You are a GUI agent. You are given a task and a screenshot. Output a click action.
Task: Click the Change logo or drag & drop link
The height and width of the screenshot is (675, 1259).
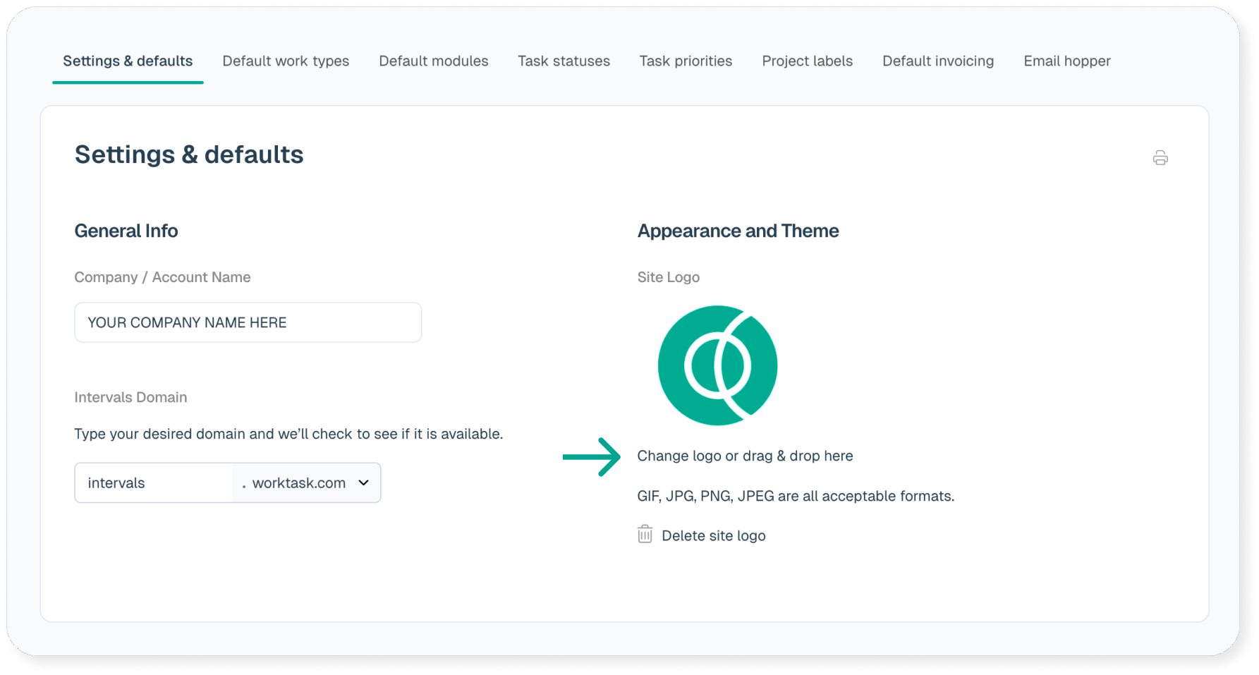click(x=745, y=456)
